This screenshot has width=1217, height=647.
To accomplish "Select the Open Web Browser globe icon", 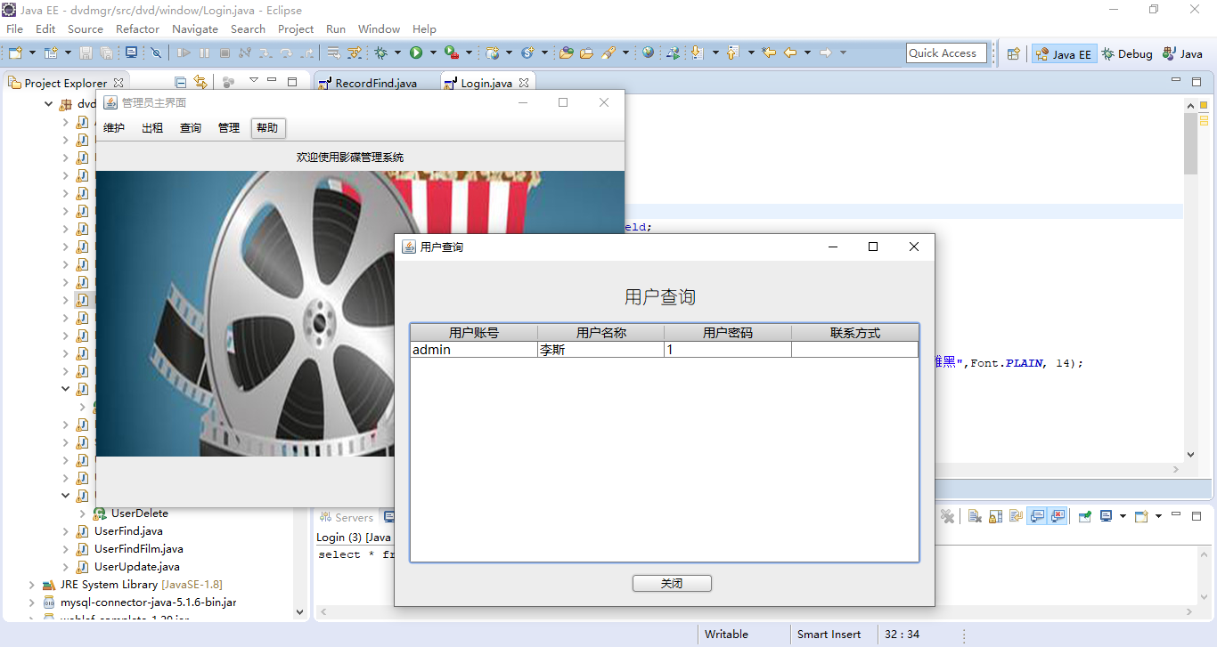I will coord(648,53).
